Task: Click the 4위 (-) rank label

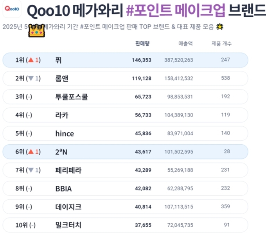Action: [x=24, y=115]
